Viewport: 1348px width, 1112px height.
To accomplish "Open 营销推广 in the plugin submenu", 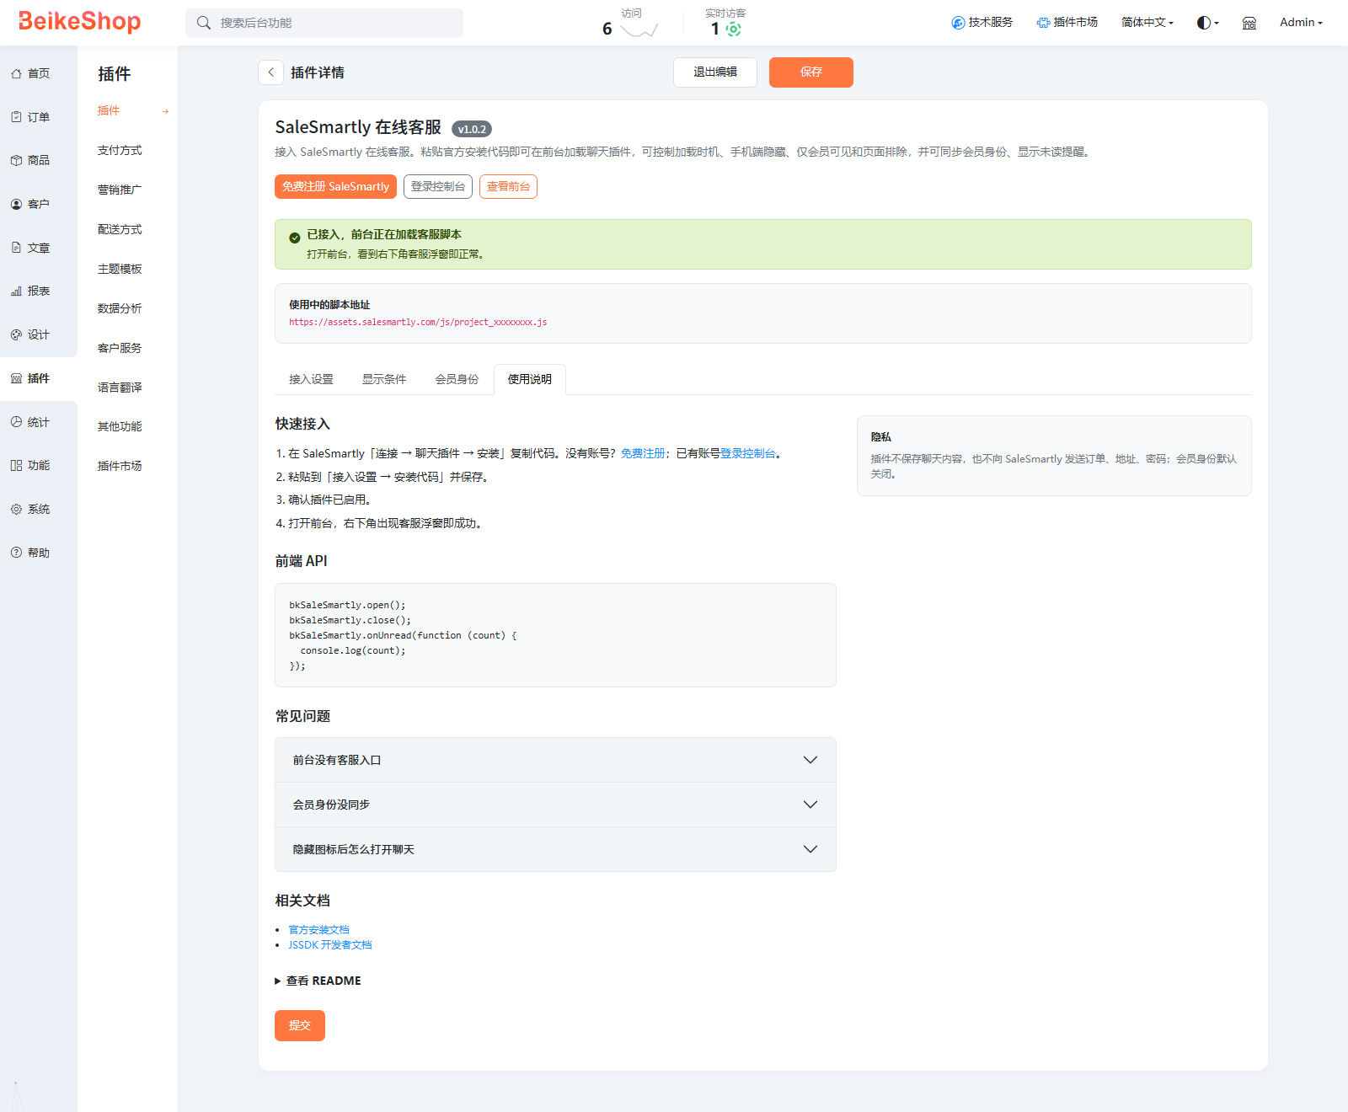I will click(120, 190).
